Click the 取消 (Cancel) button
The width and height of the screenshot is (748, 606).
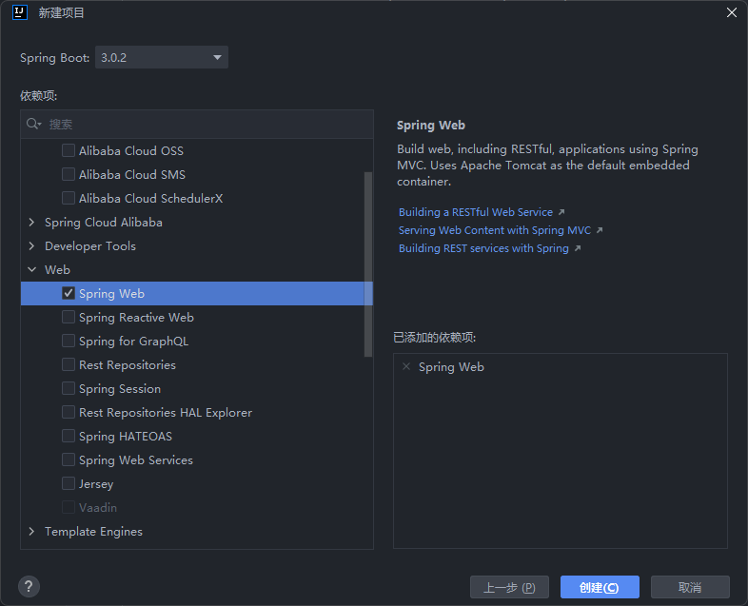pos(690,587)
